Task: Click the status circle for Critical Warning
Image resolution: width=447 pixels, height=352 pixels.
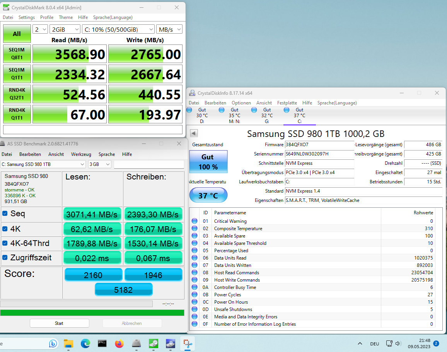Action: (x=195, y=221)
